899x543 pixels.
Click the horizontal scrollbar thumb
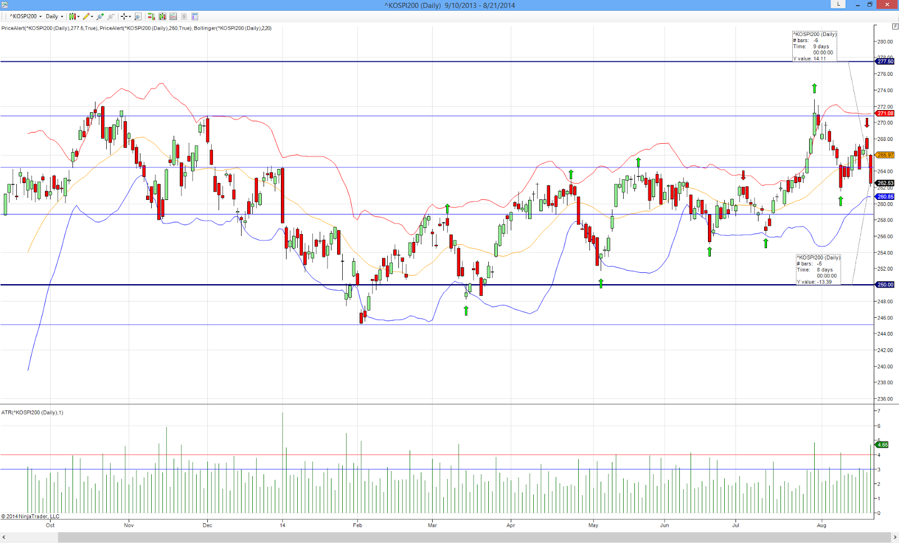(x=473, y=538)
